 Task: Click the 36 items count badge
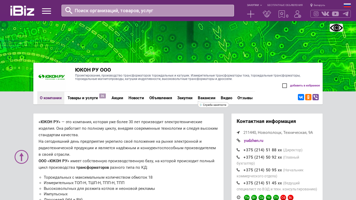tap(102, 96)
